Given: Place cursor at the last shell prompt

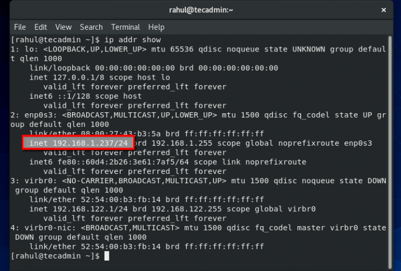Looking at the screenshot, I should coord(107,255).
